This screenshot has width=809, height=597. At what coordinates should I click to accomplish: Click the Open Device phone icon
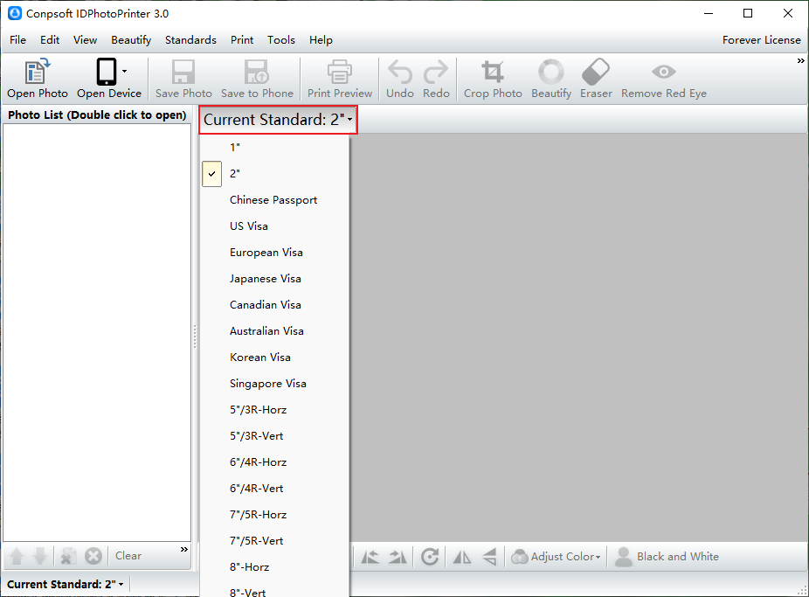[107, 72]
